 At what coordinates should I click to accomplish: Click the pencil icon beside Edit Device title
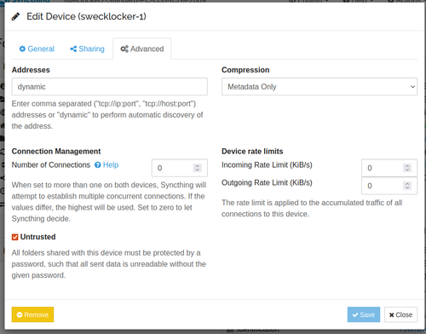point(15,17)
